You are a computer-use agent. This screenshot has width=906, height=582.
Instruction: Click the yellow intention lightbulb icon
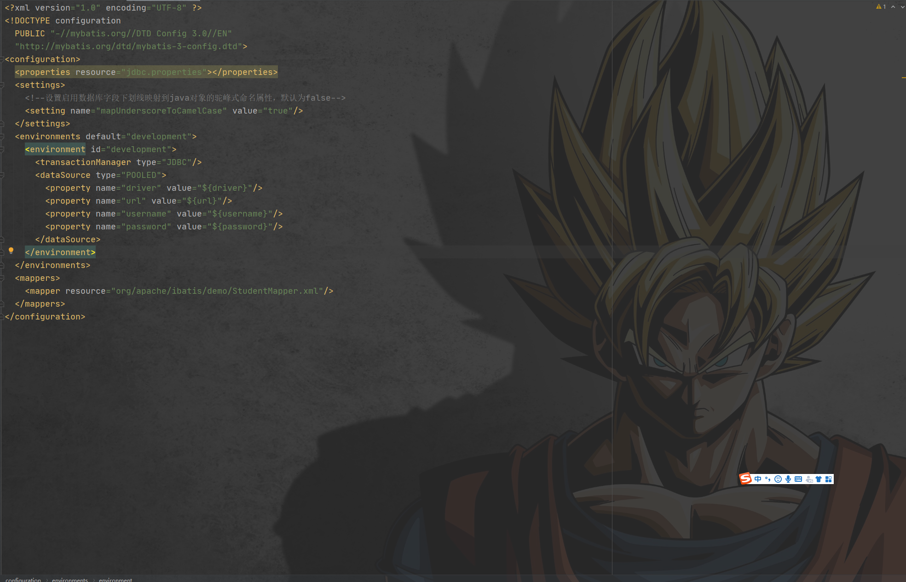click(11, 251)
